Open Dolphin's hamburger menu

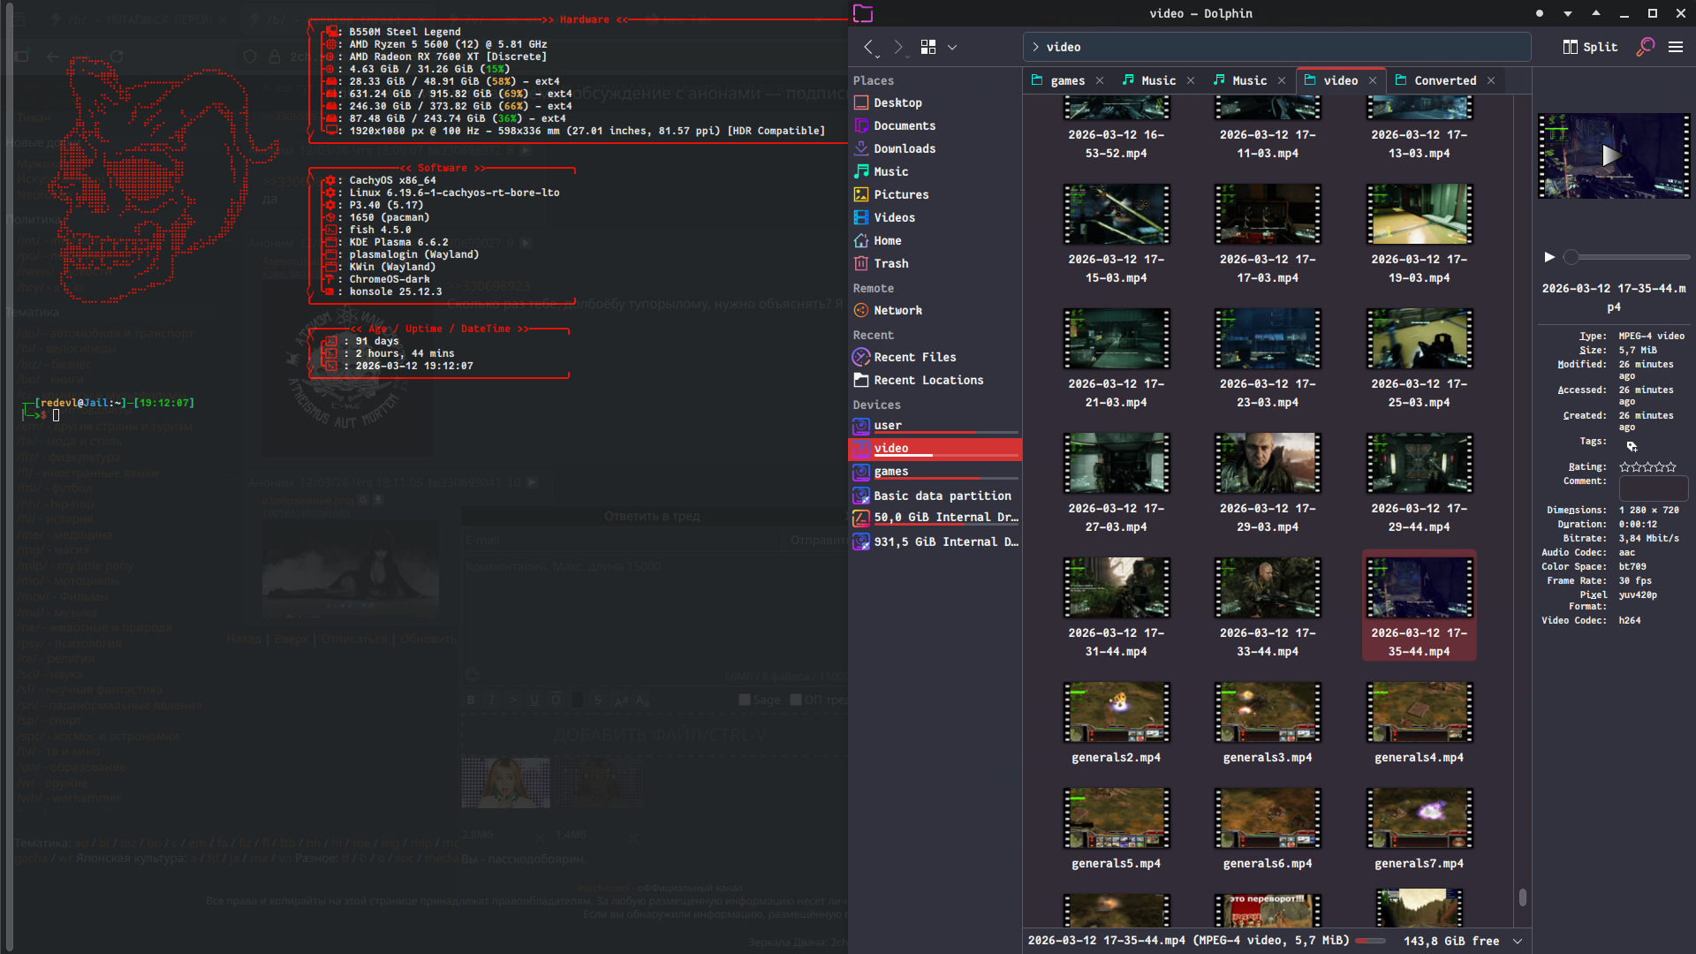[1676, 48]
